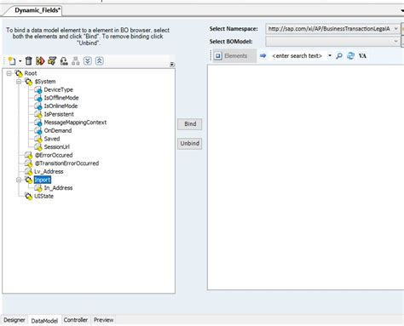Collapse the Root tree node
The height and width of the screenshot is (326, 404).
(9, 73)
